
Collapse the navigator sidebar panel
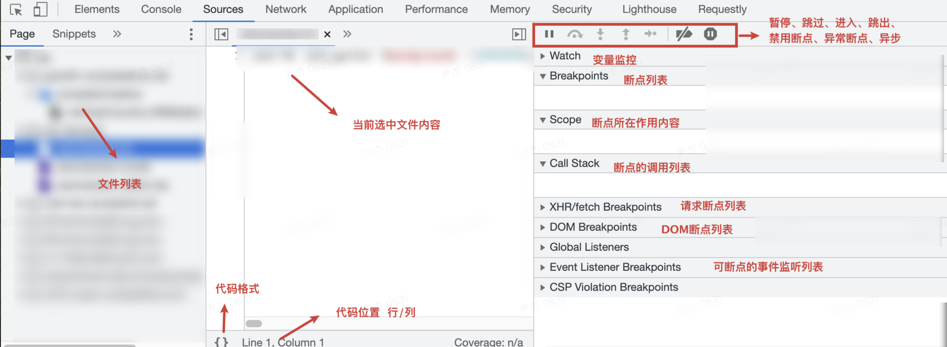click(x=221, y=34)
